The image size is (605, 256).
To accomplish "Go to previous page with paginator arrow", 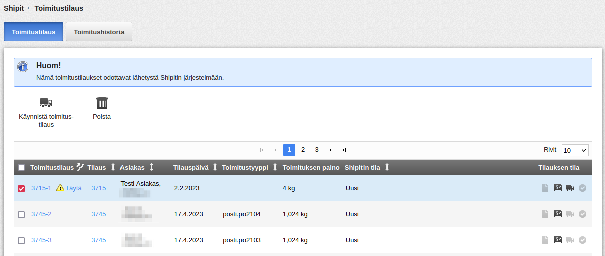I will 275,150.
